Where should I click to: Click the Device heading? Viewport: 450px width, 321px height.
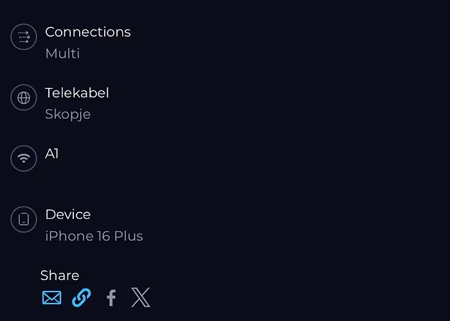[x=67, y=214]
